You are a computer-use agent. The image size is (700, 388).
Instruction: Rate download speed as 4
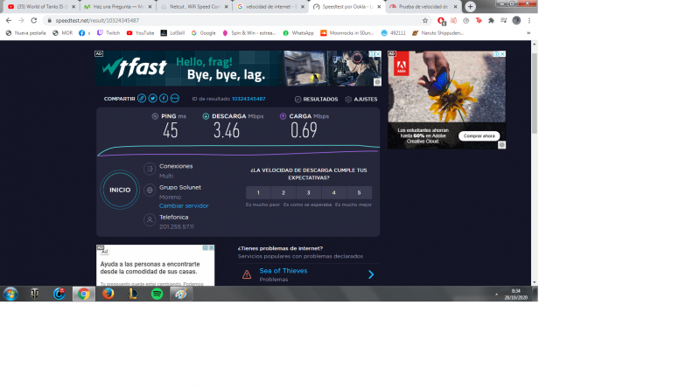334,192
